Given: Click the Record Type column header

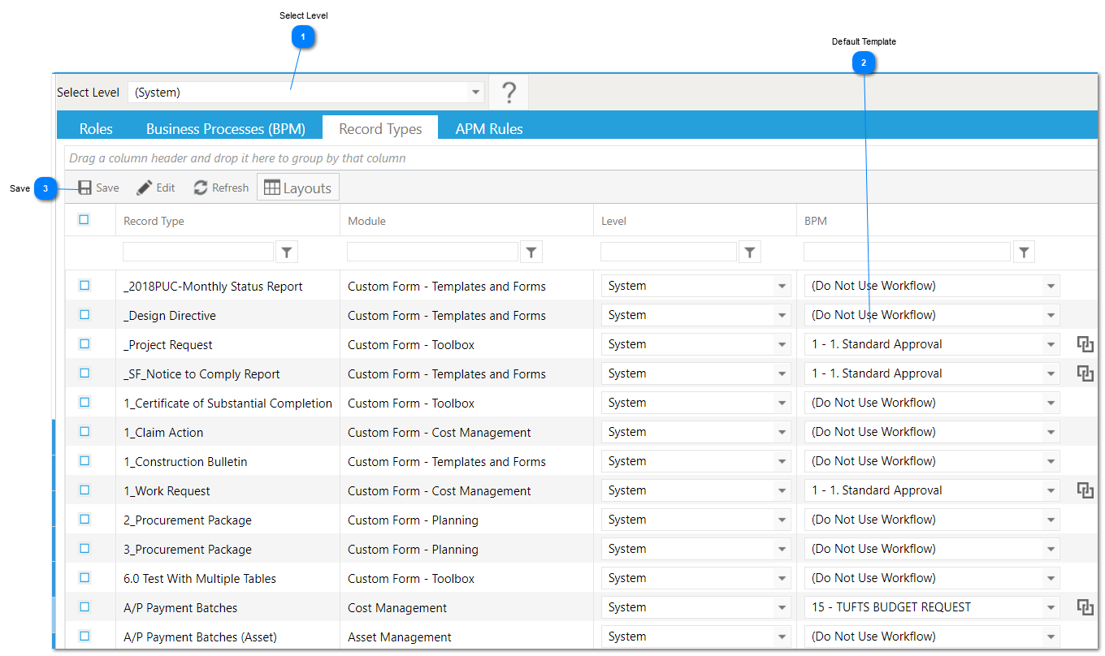Looking at the screenshot, I should coord(154,221).
